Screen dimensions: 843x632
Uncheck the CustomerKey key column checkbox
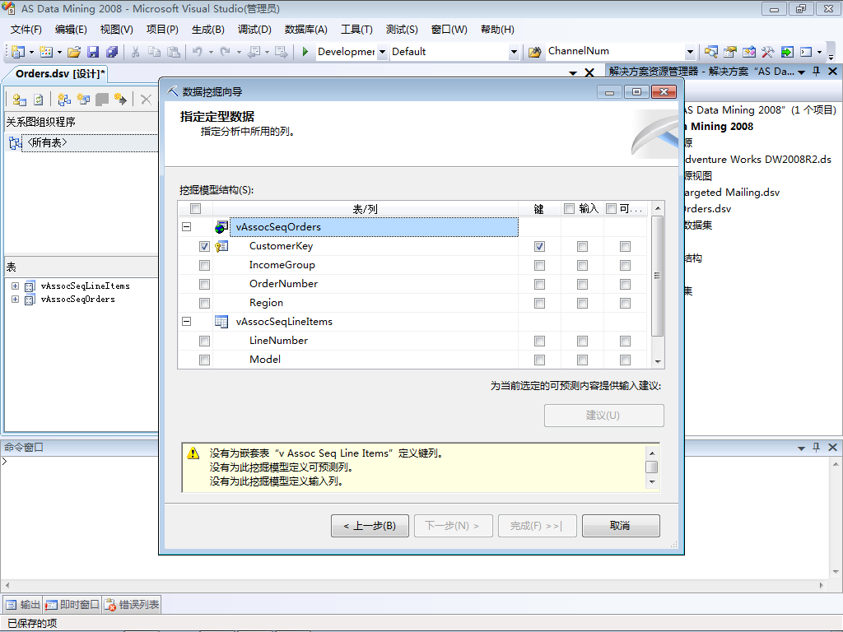coord(539,246)
